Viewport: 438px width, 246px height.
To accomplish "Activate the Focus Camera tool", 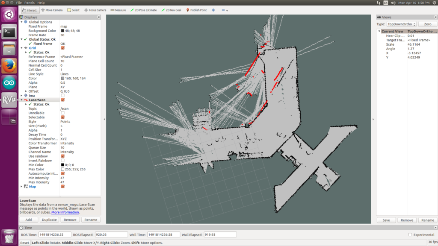I will click(x=95, y=10).
